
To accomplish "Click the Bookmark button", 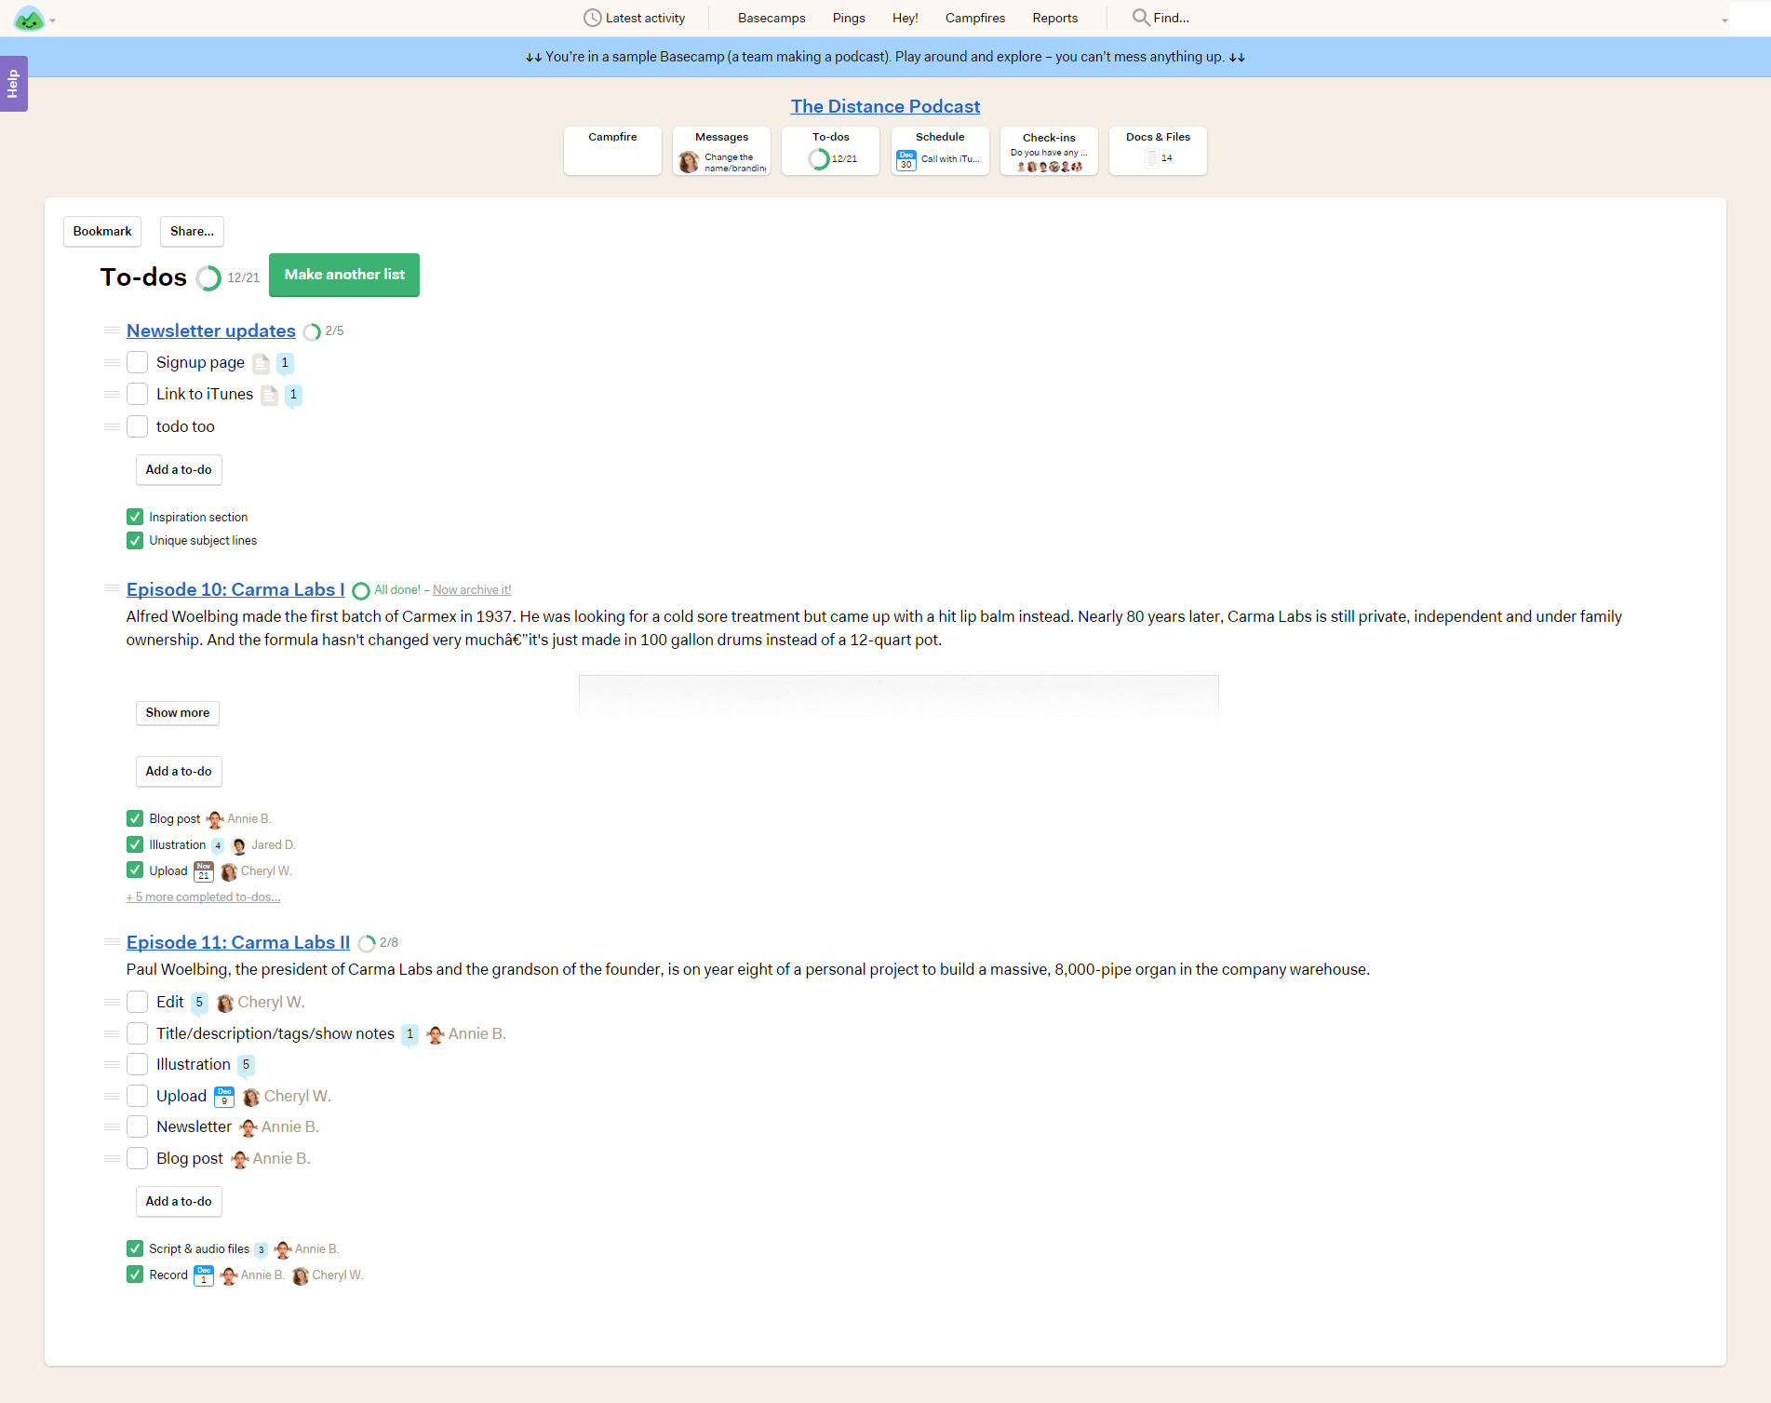I will point(102,231).
